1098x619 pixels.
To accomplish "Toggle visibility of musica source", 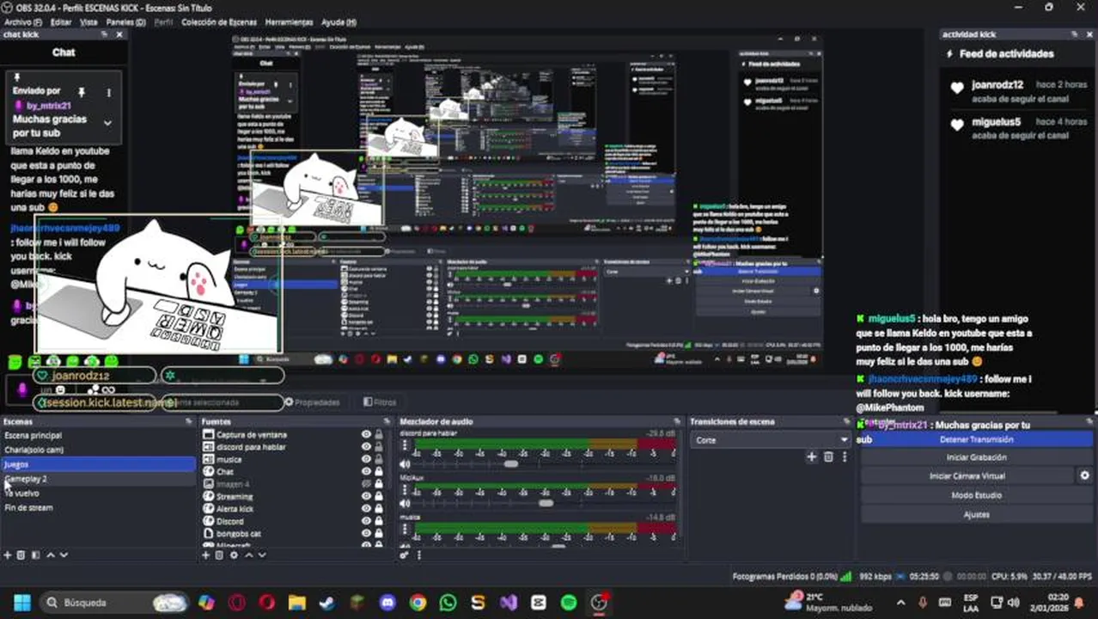I will pos(367,459).
